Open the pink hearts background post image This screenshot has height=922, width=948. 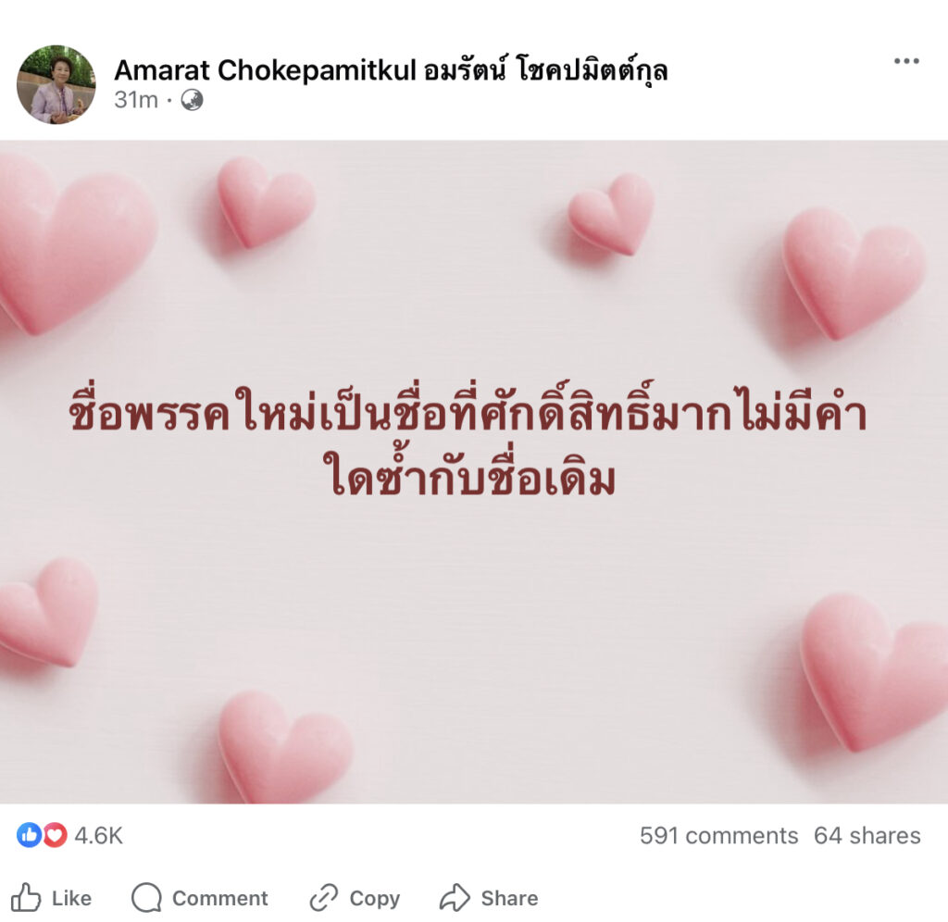tap(474, 471)
